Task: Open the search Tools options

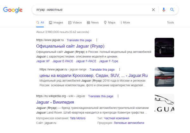Action: click(x=170, y=22)
